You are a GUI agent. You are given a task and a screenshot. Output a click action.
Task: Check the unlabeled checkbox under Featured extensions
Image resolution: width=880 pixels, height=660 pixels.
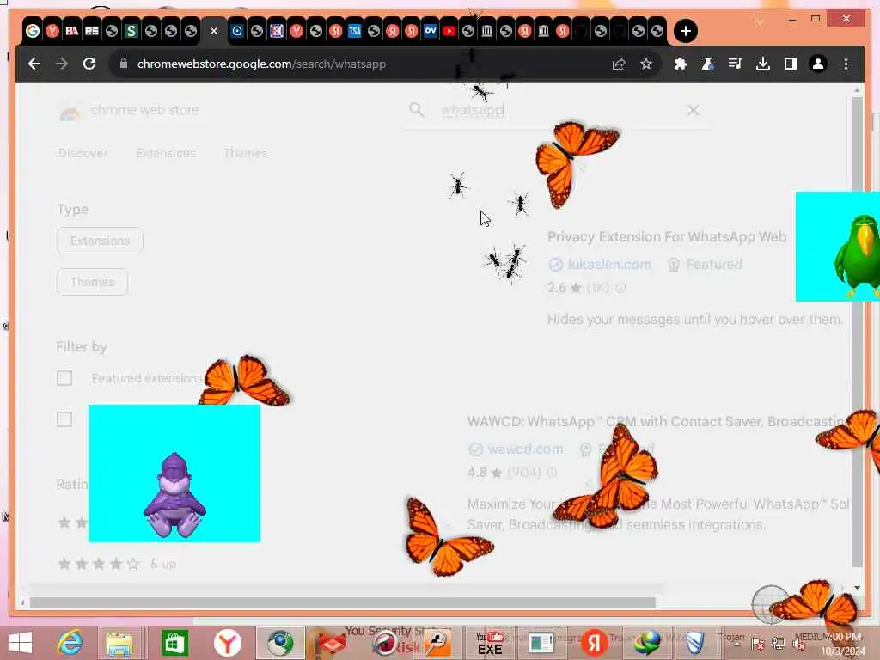coord(64,419)
